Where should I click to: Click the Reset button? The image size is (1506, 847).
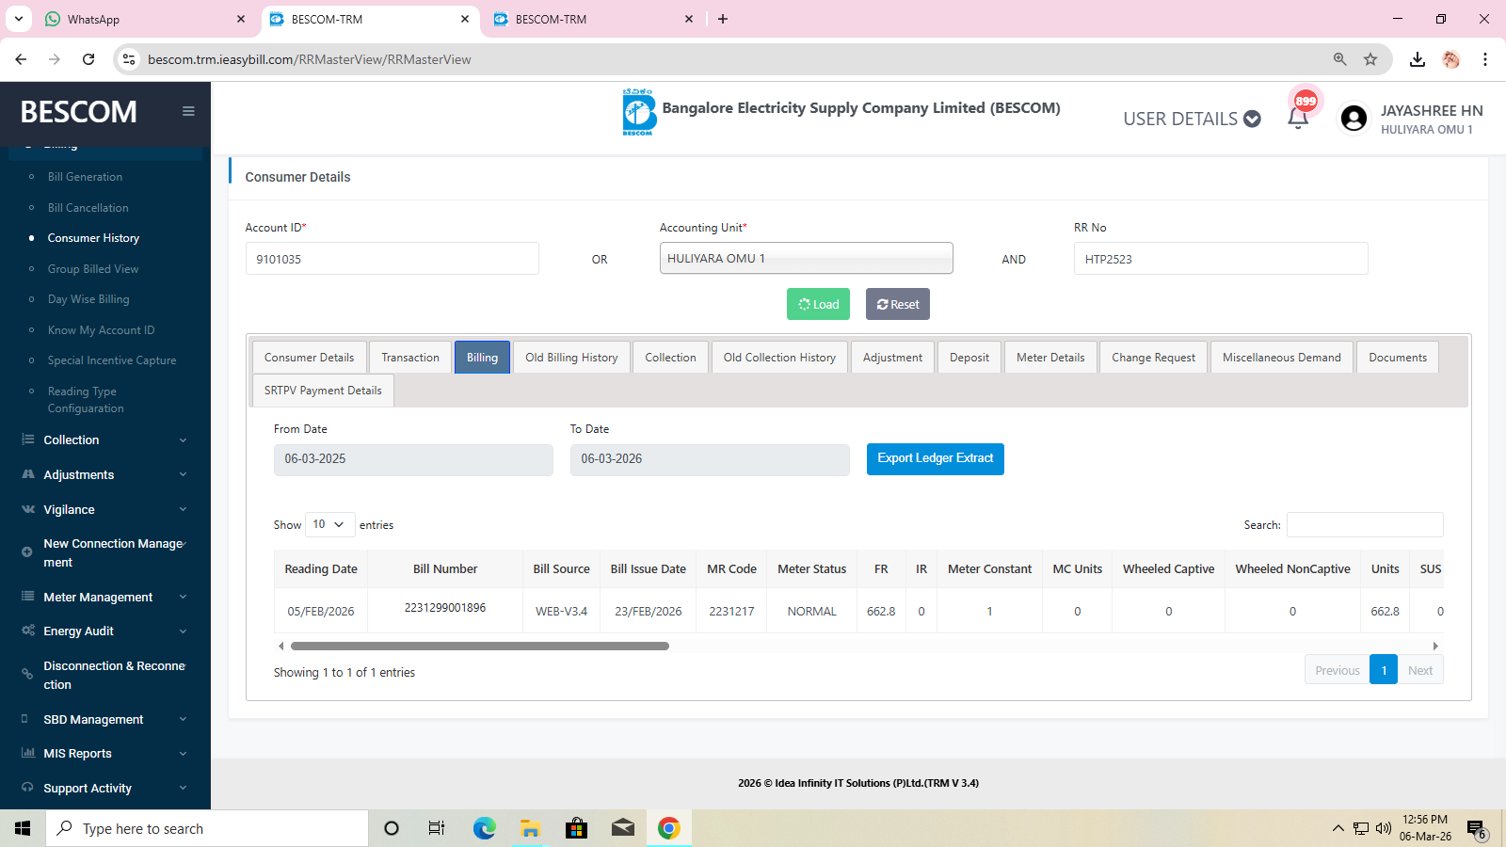pos(898,304)
